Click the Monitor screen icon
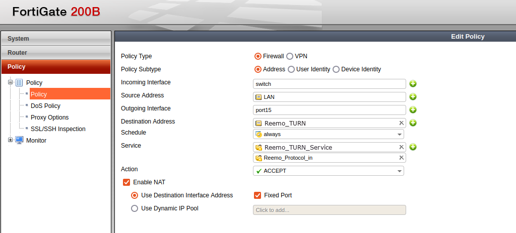Screen dimensions: 516x233 20,140
